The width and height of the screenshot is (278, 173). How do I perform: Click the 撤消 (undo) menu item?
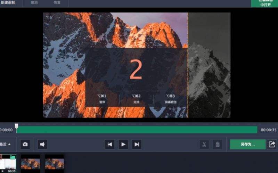point(34,3)
